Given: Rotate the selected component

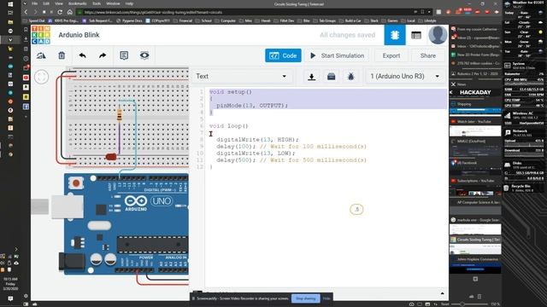Looking at the screenshot, I should pos(41,55).
